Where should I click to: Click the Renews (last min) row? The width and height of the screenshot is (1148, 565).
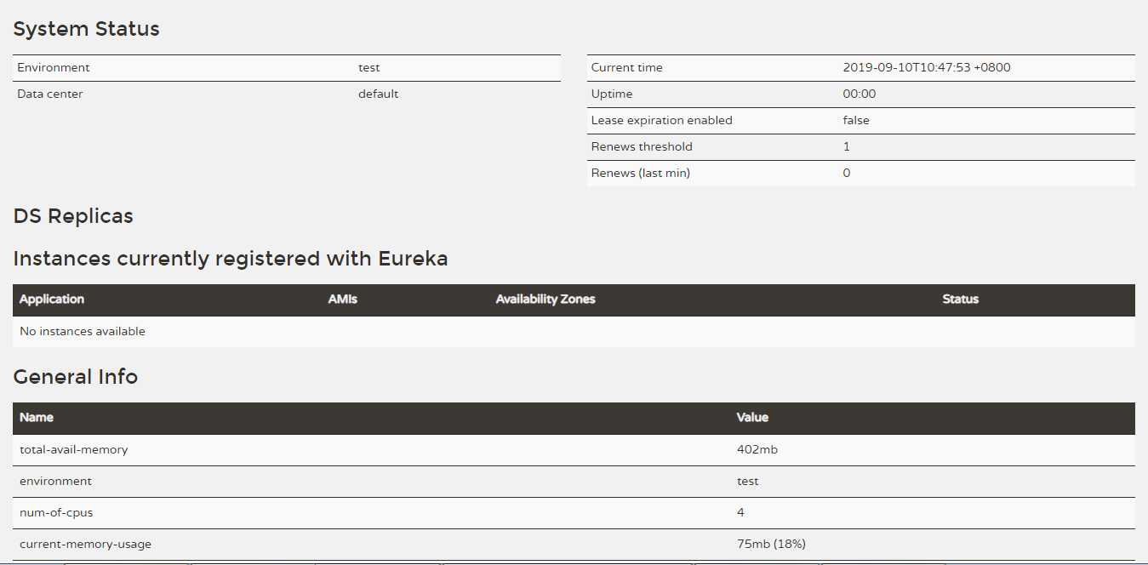[x=860, y=174]
